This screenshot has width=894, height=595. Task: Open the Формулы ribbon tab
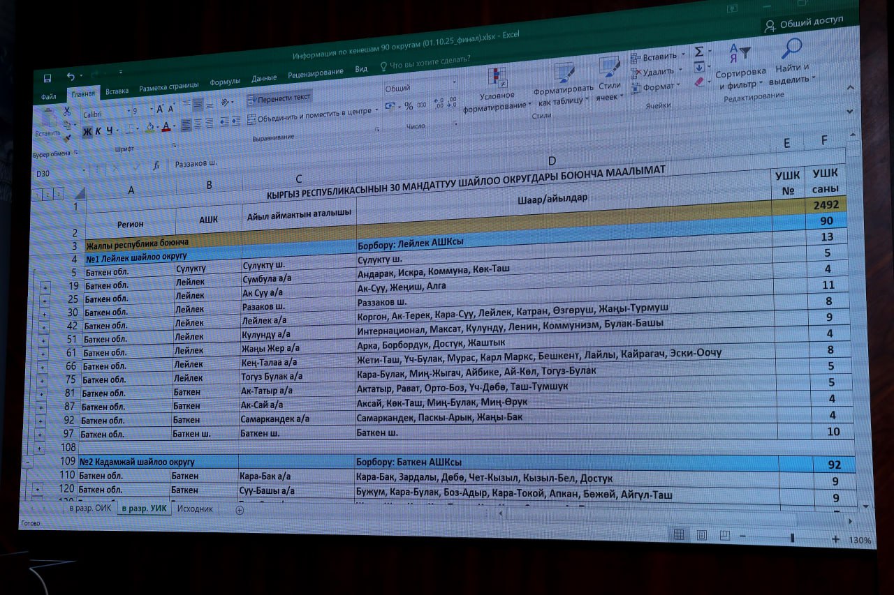(x=225, y=82)
